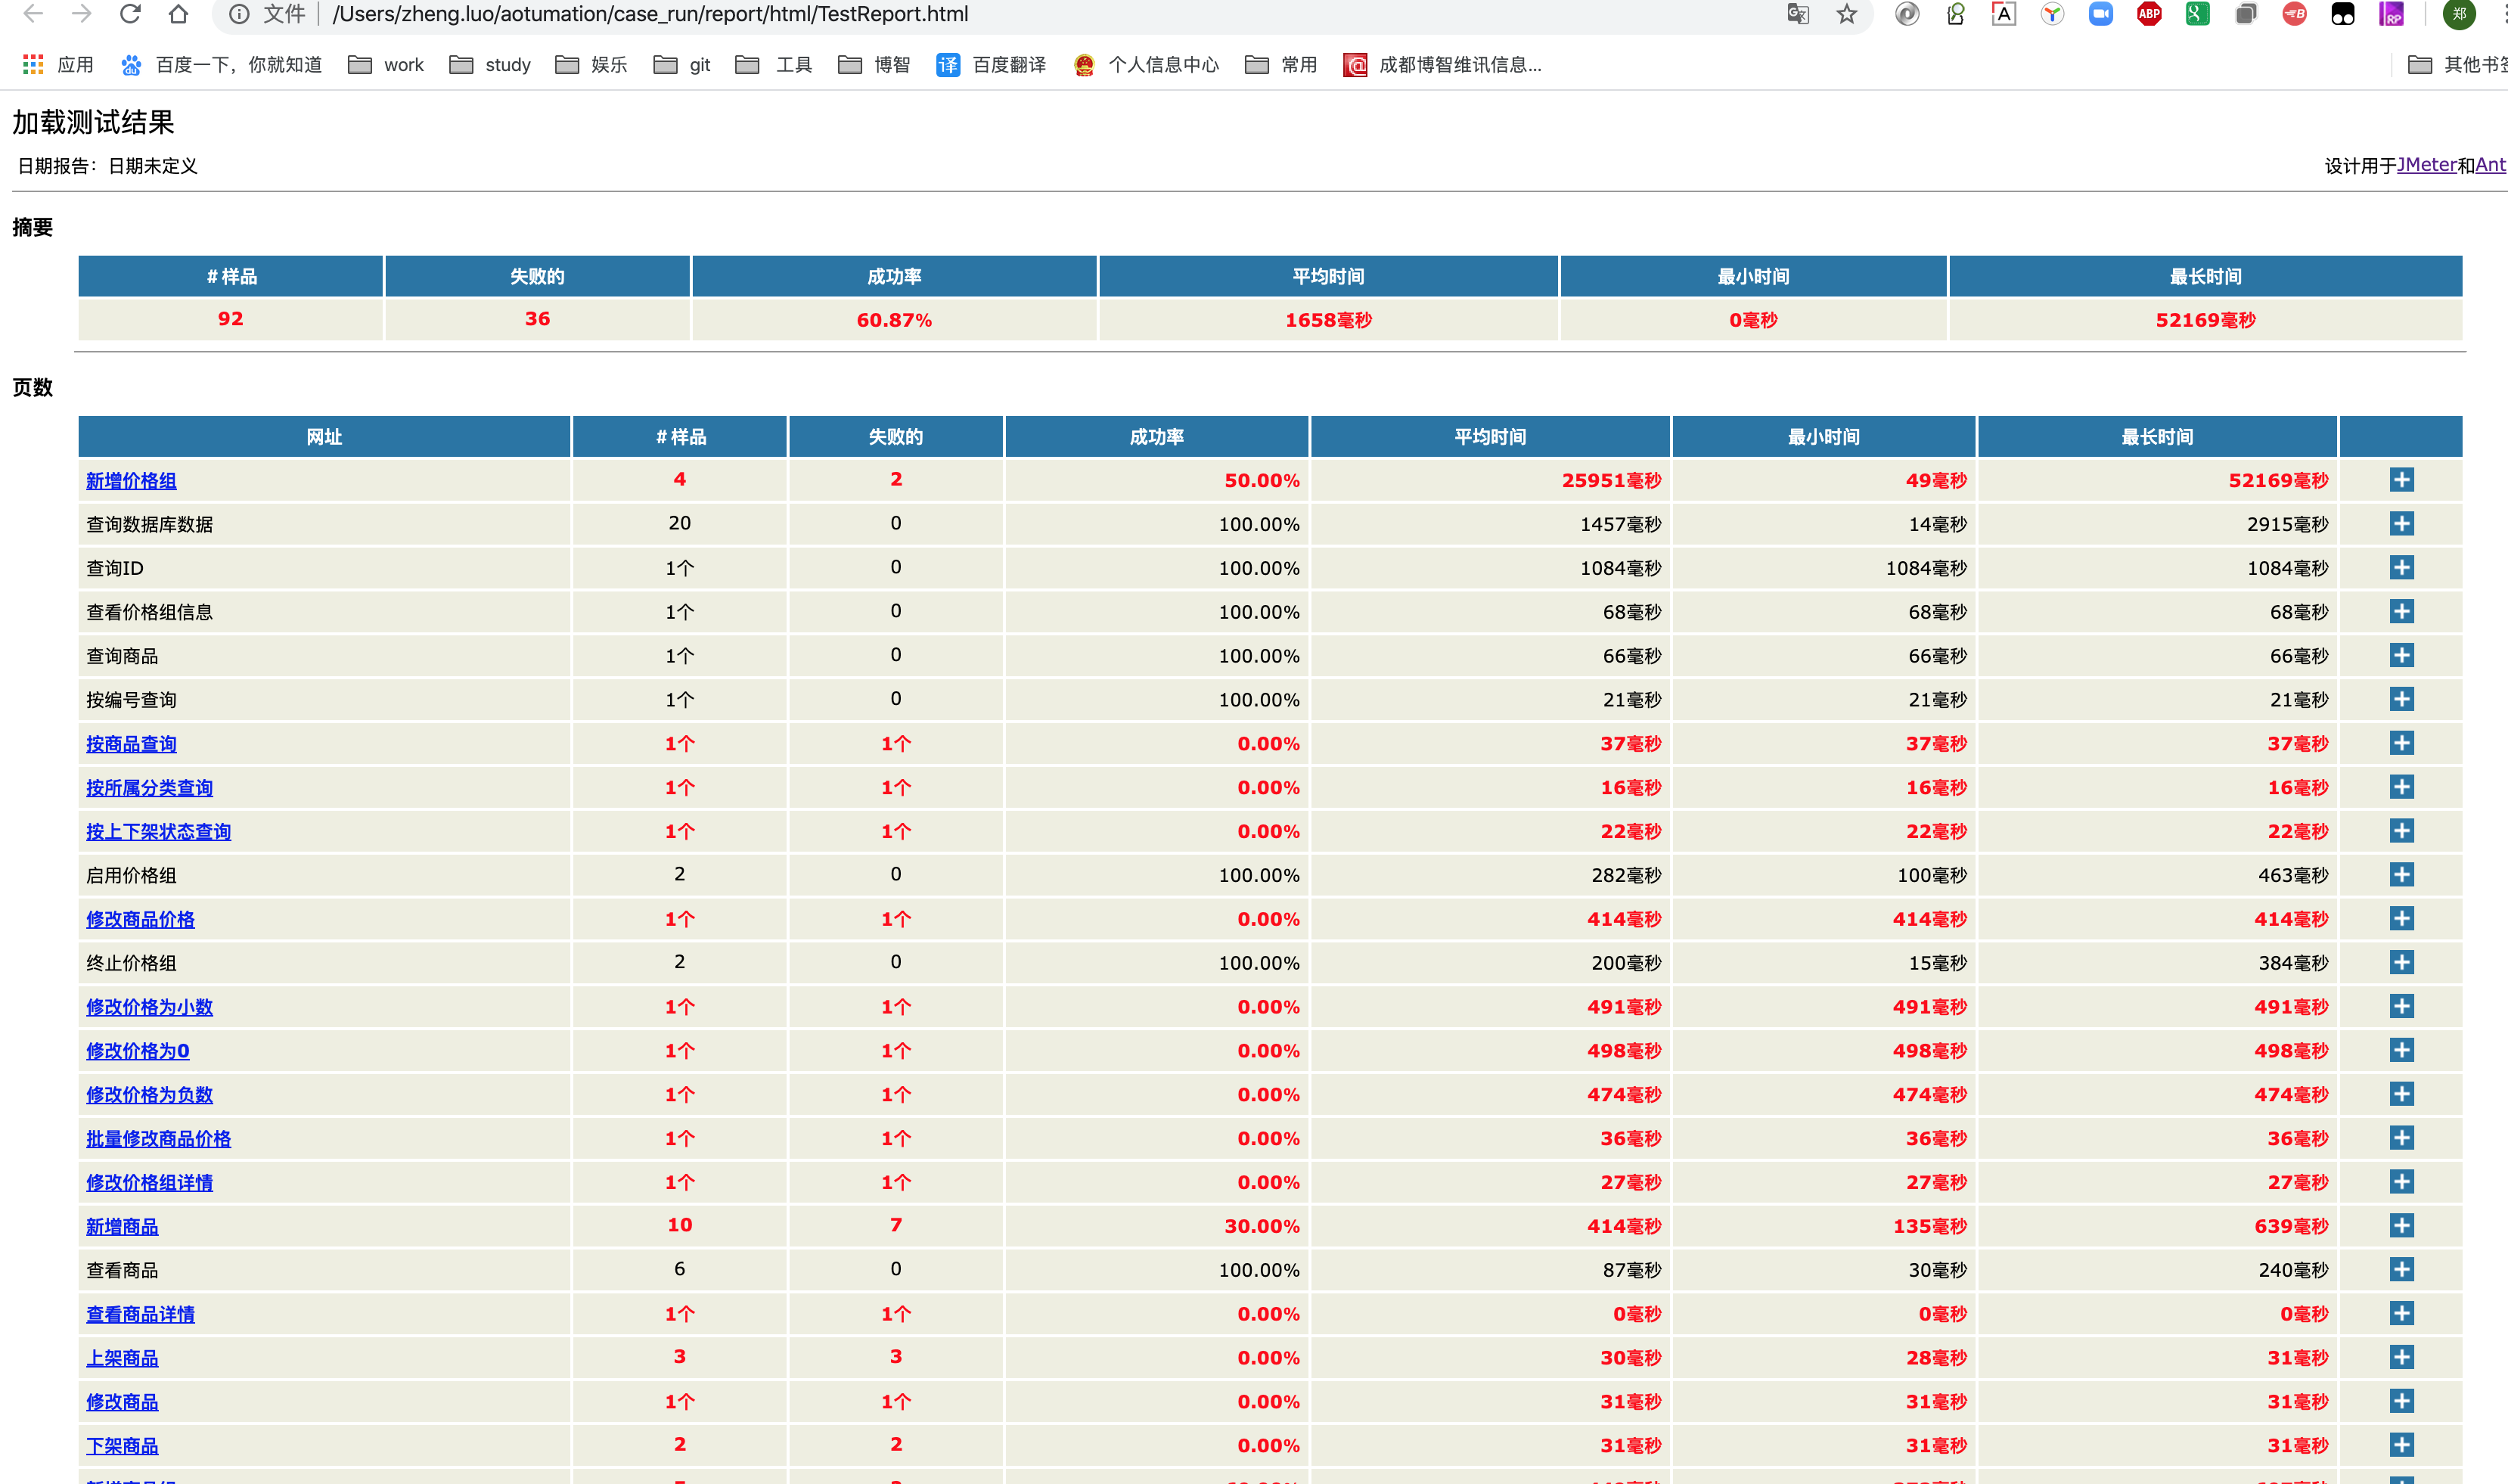Open the 按商品查询 failed test link
The image size is (2508, 1484).
coord(131,744)
